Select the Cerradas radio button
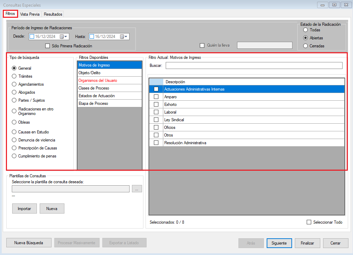Viewport: 353px width, 255px height. tap(305, 46)
